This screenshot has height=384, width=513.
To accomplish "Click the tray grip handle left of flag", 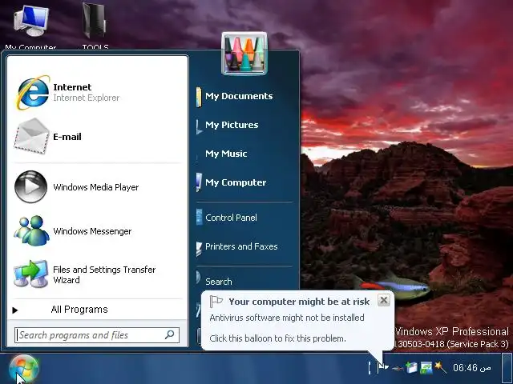I will tap(370, 368).
